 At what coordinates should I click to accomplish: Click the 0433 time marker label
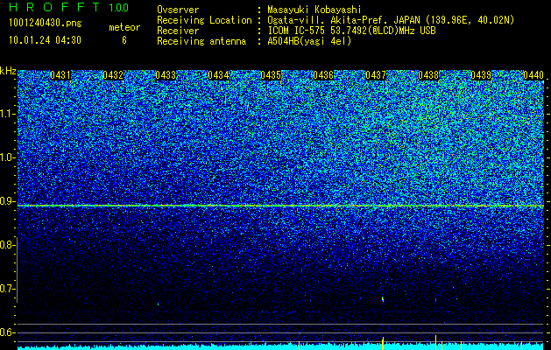166,75
